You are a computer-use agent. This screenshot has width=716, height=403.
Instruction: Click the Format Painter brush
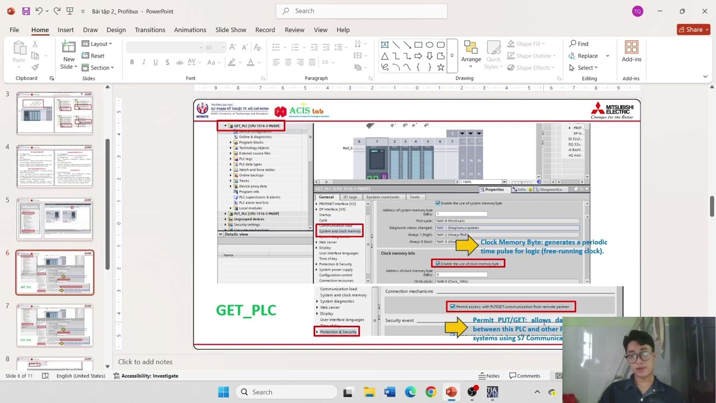[35, 67]
